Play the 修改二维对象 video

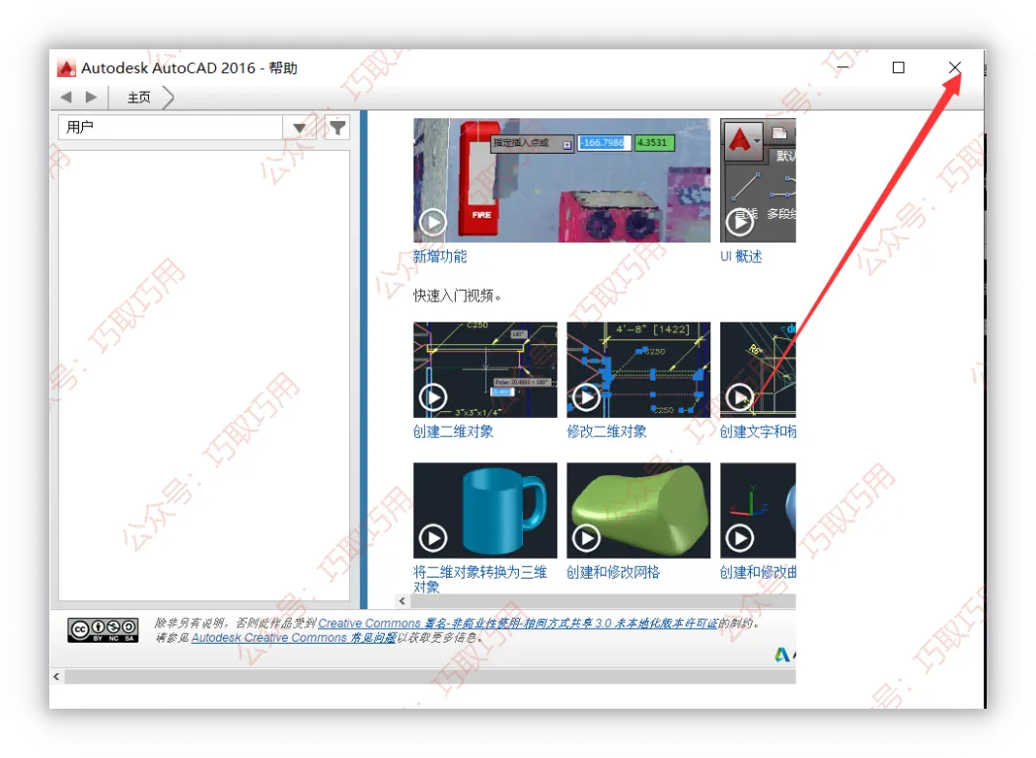pos(638,370)
